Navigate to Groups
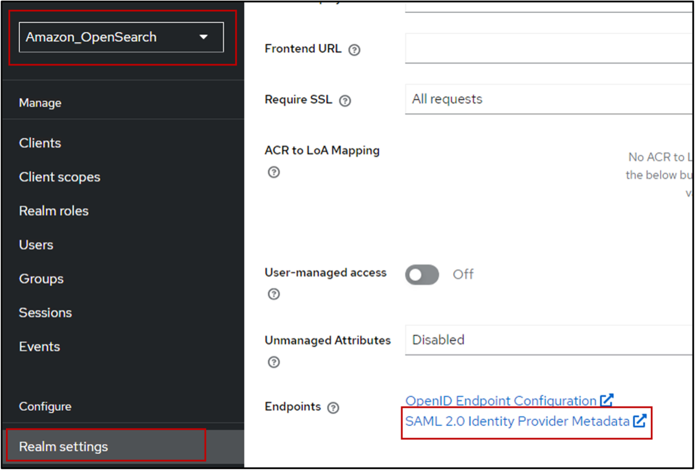This screenshot has height=471, width=697. click(41, 279)
